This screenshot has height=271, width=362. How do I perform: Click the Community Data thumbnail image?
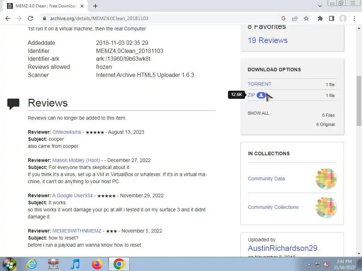(326, 179)
